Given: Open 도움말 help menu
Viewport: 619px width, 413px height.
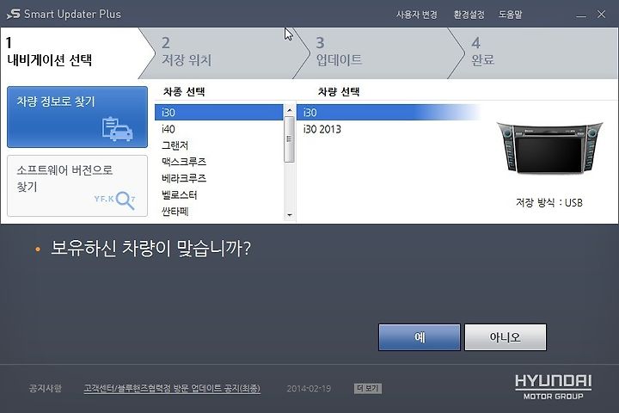Looking at the screenshot, I should [510, 15].
